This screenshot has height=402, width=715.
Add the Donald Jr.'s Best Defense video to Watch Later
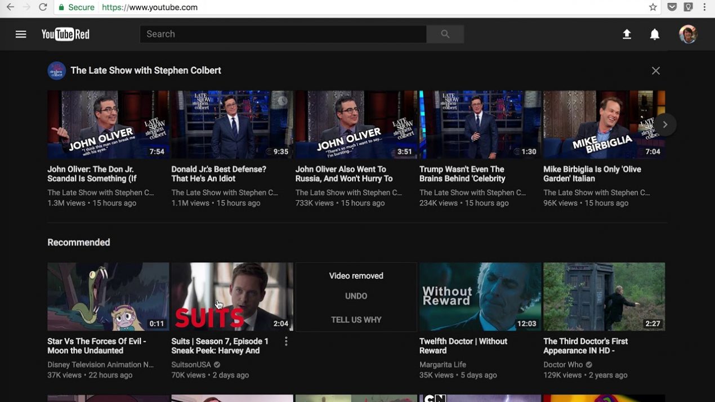pos(282,101)
